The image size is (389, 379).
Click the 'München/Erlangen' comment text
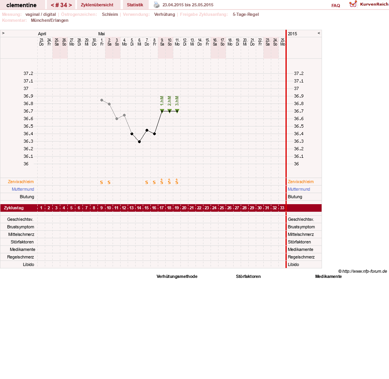50,20
